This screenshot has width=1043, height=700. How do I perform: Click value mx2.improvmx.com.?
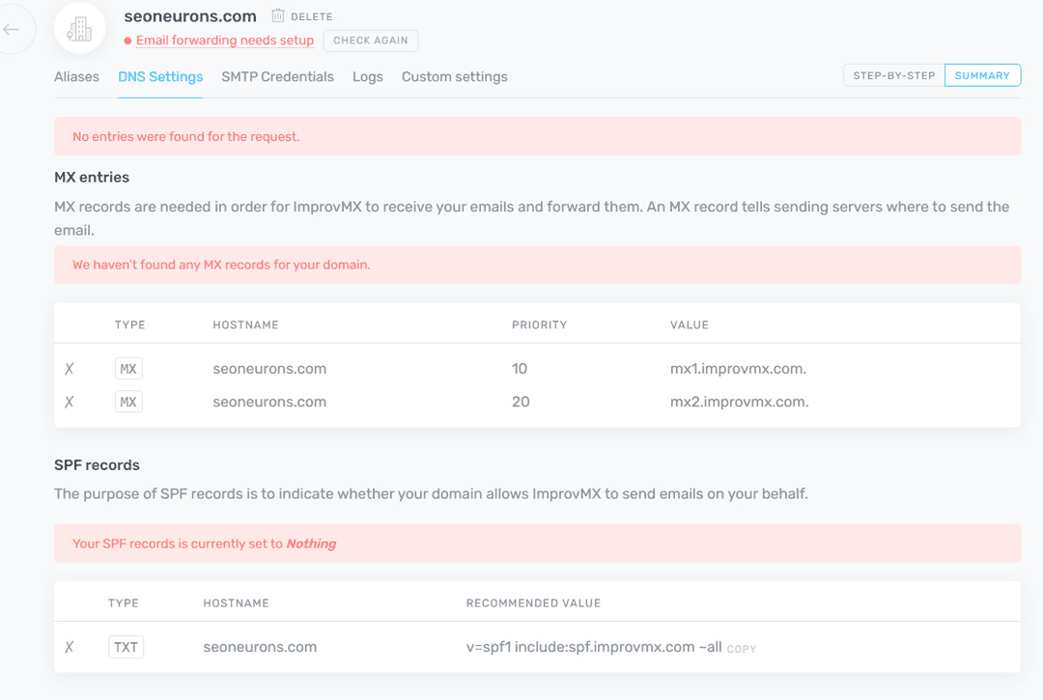coord(739,402)
